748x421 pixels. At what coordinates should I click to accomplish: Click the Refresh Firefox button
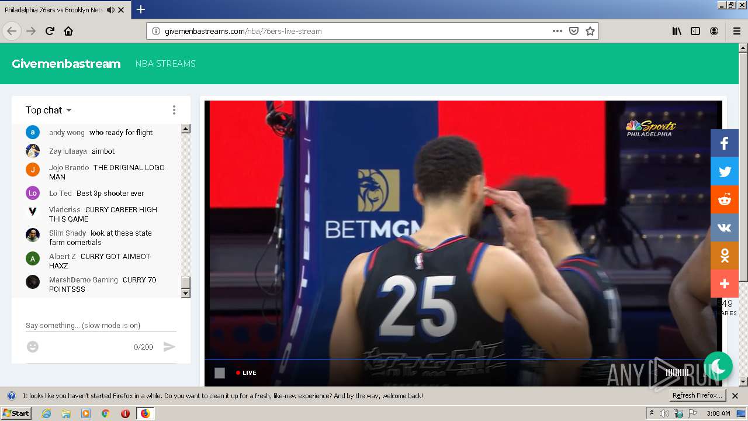pos(698,395)
